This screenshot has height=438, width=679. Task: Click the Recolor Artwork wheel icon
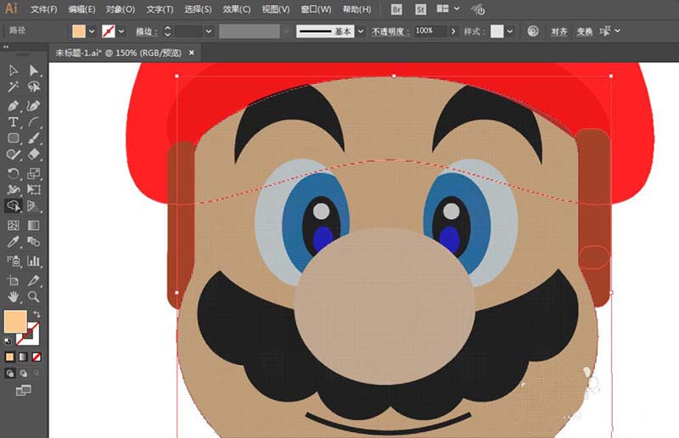tap(533, 31)
